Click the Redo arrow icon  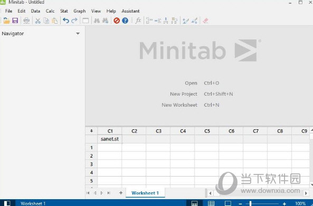click(74, 20)
